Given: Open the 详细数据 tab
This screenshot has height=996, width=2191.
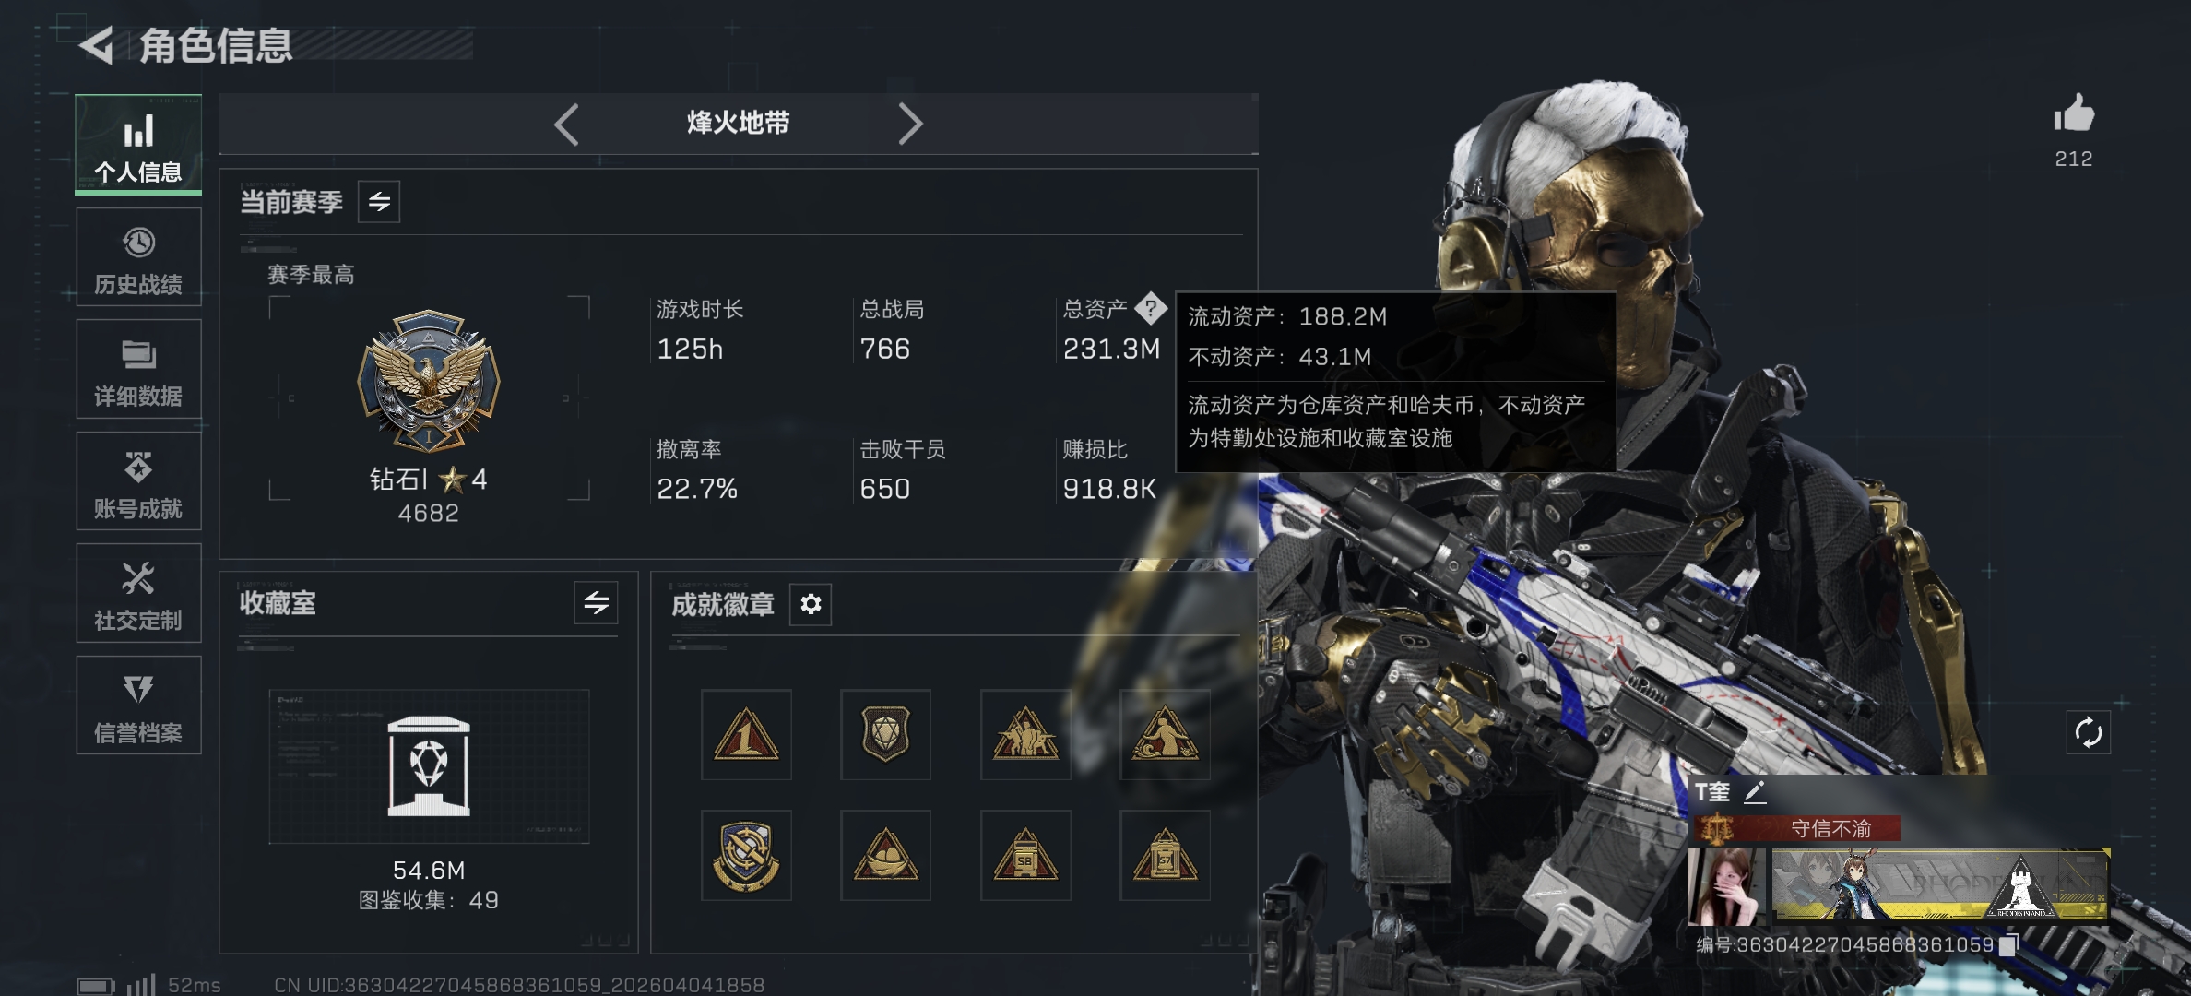Looking at the screenshot, I should pos(138,369).
